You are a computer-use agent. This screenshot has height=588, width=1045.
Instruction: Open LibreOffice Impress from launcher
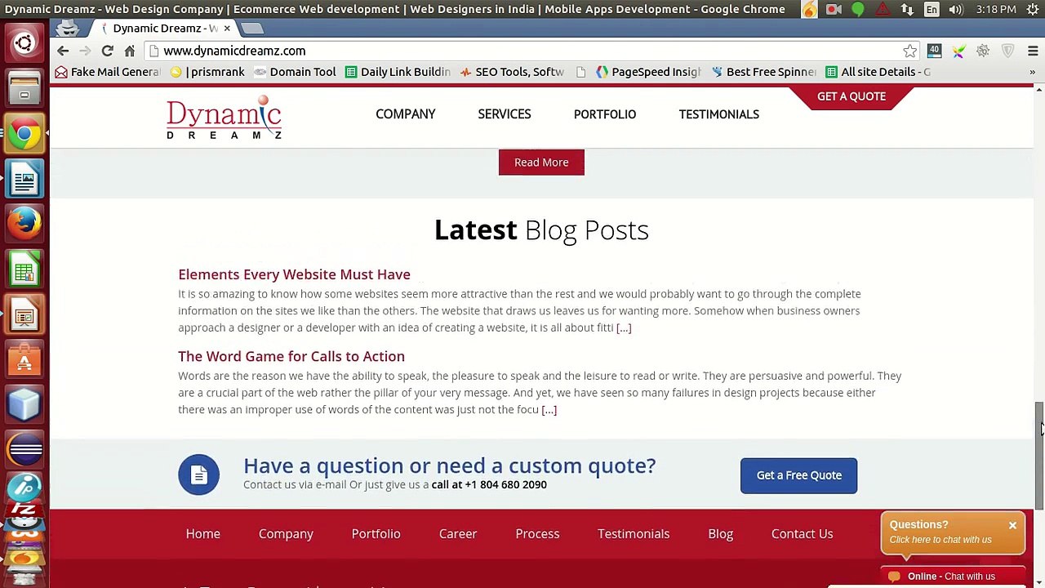pyautogui.click(x=24, y=315)
